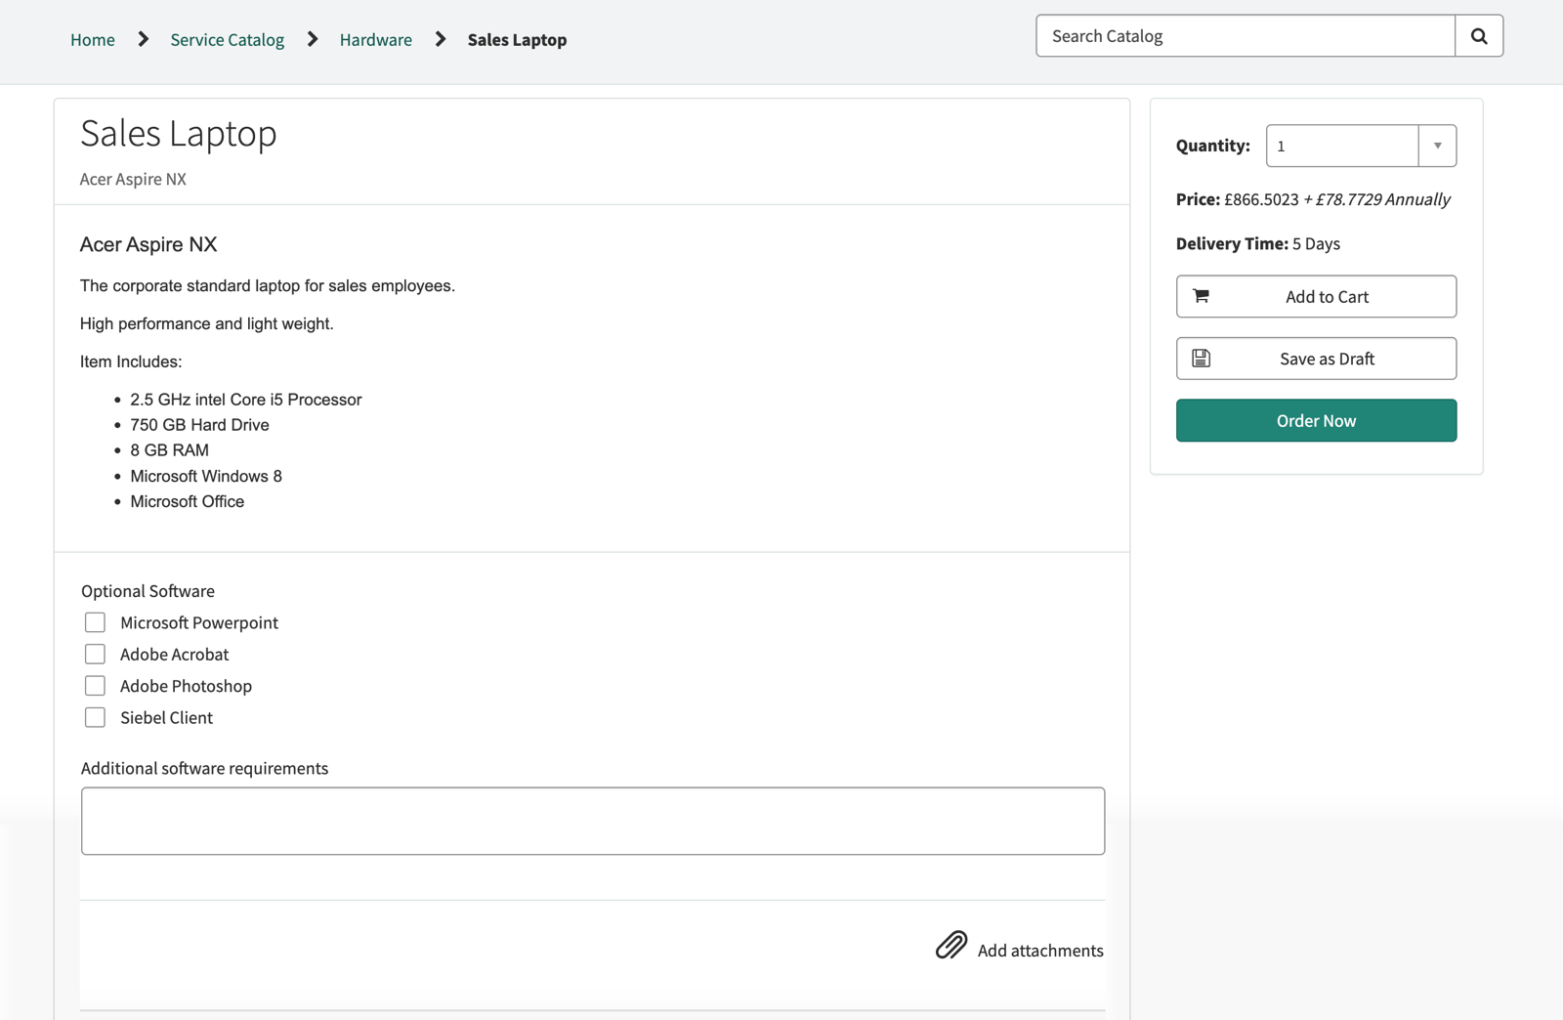
Task: Select the Siebel Client checkbox
Action: point(95,717)
